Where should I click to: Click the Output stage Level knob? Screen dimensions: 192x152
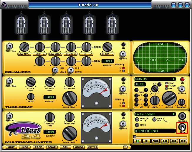(x=155, y=101)
